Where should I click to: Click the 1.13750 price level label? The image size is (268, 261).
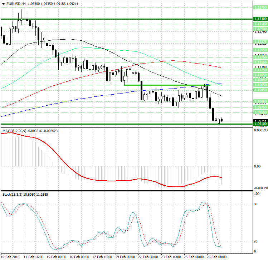pyautogui.click(x=260, y=7)
